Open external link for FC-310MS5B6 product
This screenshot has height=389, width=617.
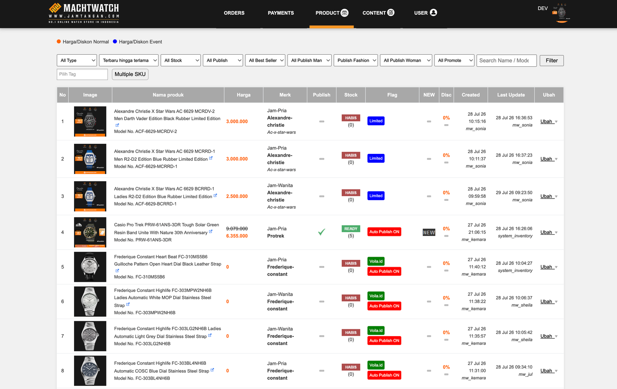tap(117, 271)
